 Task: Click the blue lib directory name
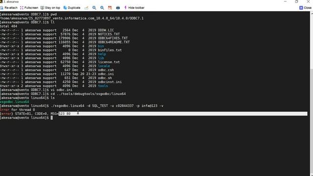(101, 58)
